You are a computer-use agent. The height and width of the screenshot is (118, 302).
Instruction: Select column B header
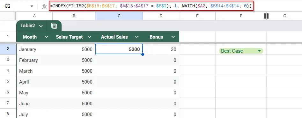[74, 16]
